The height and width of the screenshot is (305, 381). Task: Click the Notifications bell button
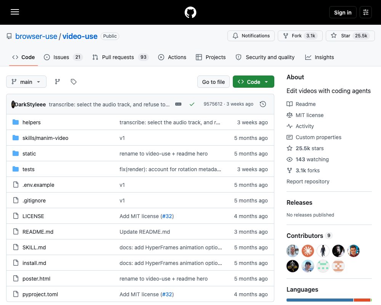point(251,36)
